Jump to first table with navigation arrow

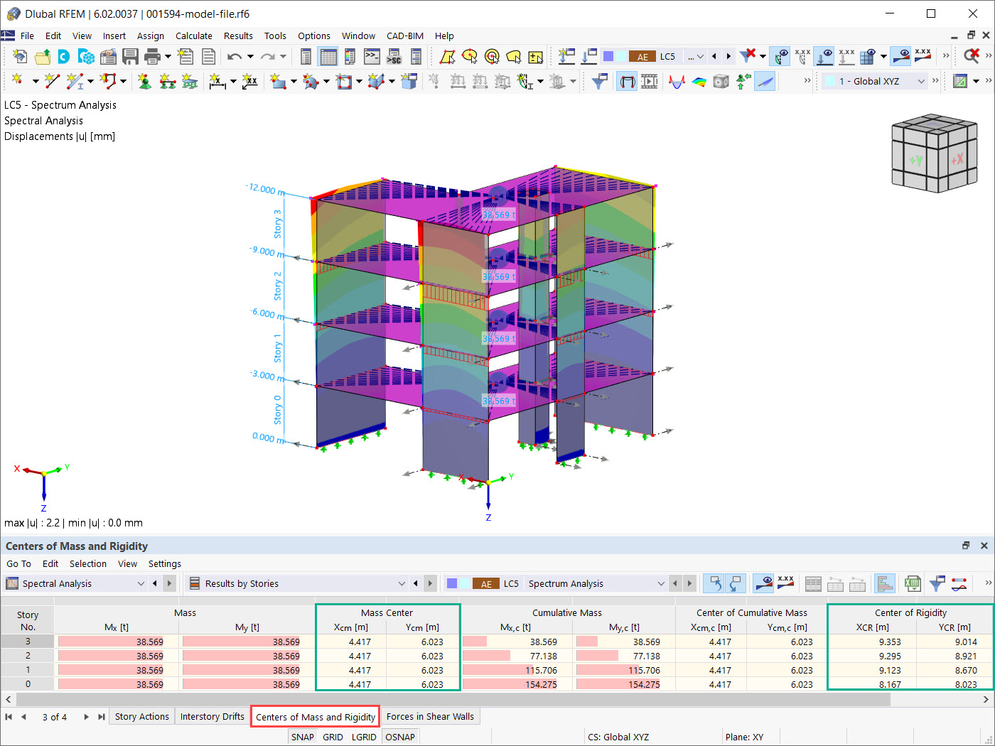(x=9, y=717)
